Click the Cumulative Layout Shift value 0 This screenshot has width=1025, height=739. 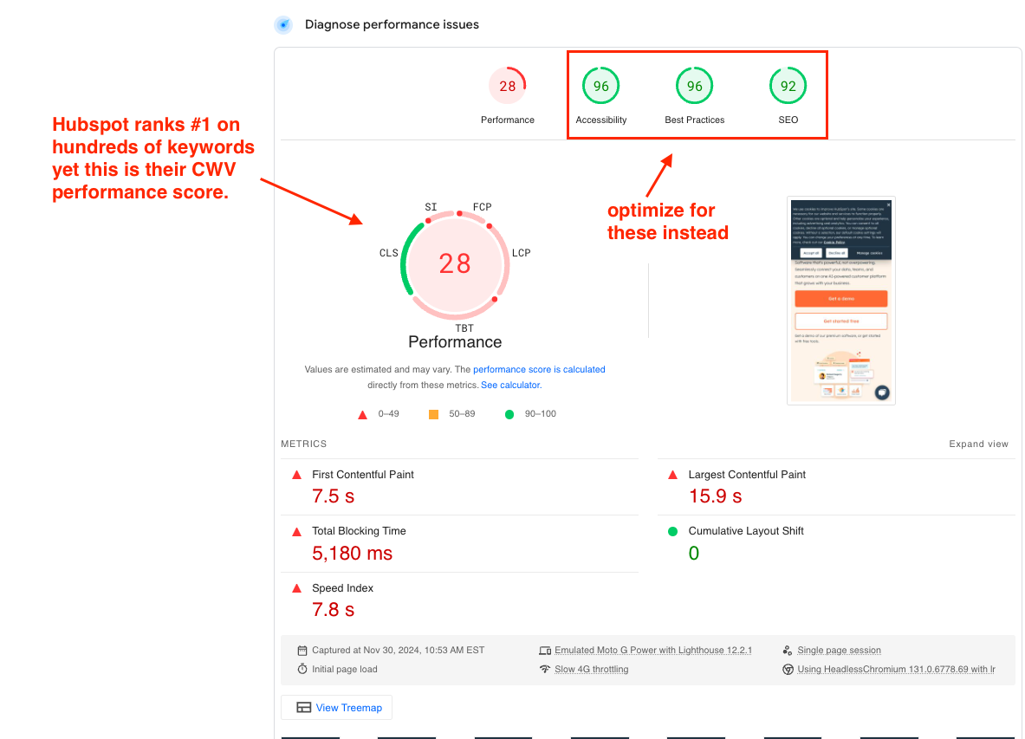pyautogui.click(x=693, y=554)
